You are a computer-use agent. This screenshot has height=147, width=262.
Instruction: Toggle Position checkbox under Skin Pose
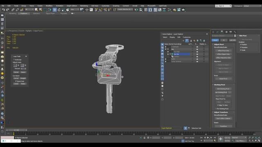(x=241, y=45)
